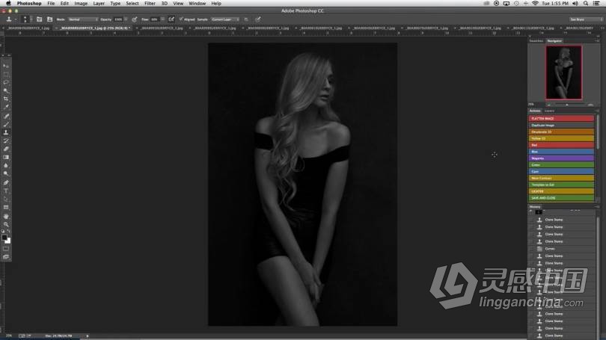Run the FLATTEN IMAGE action
Image resolution: width=606 pixels, height=340 pixels.
pos(561,119)
